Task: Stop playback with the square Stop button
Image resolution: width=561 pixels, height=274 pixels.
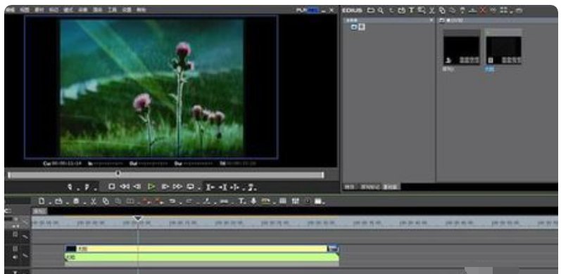Action: click(112, 187)
